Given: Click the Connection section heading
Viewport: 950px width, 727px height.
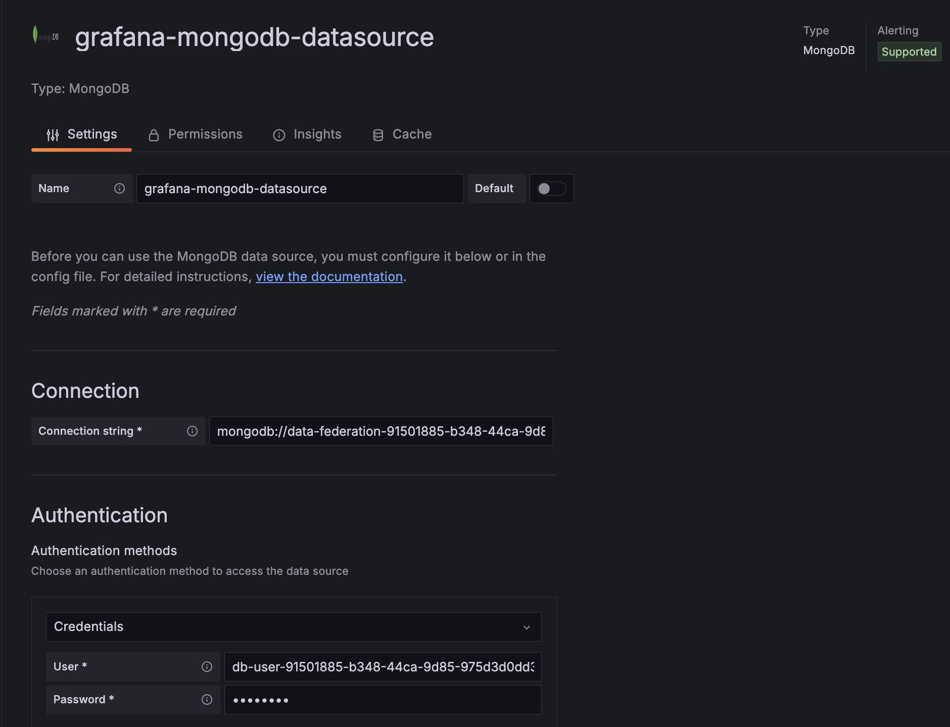Looking at the screenshot, I should pos(85,391).
